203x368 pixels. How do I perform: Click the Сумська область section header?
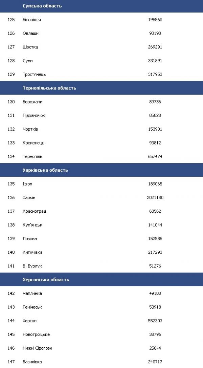point(42,6)
